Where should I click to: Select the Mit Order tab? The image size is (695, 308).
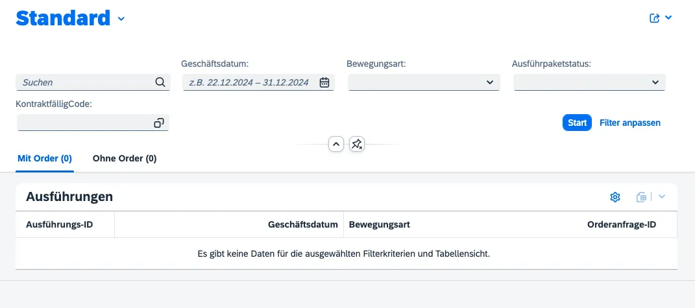pyautogui.click(x=45, y=158)
